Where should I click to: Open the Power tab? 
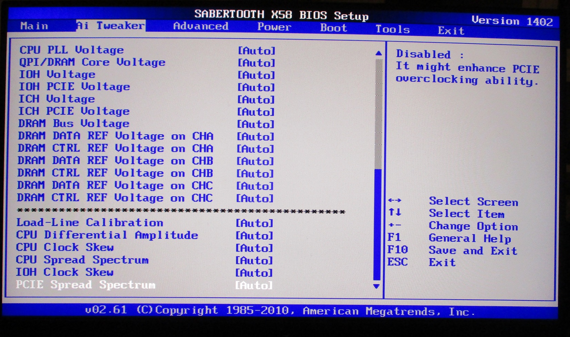[274, 27]
